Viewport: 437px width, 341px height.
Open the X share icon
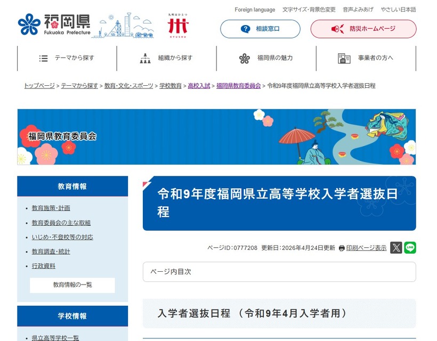(x=396, y=247)
